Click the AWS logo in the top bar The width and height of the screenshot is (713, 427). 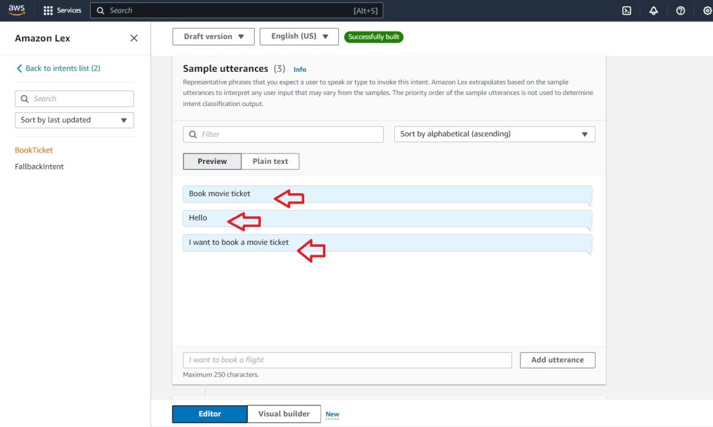pos(16,10)
